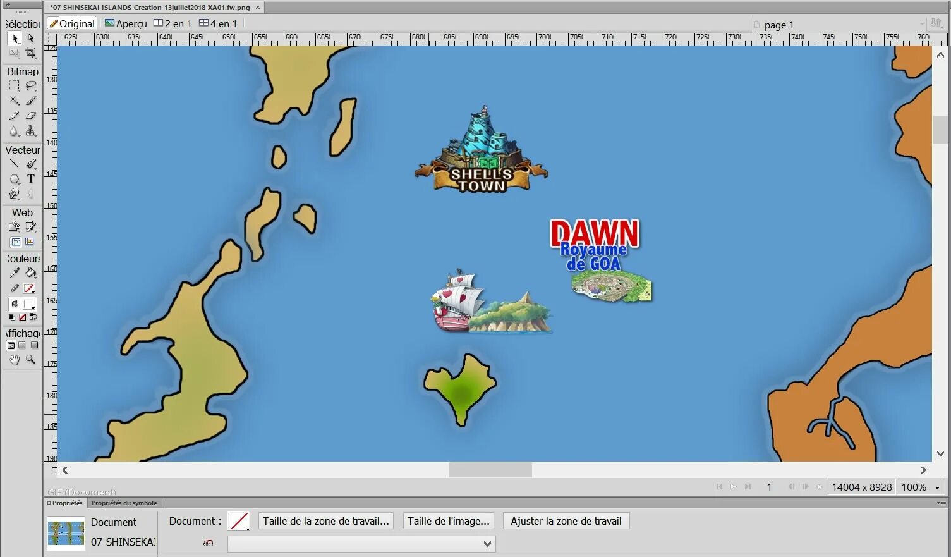Select the Paint Bucket tool

point(30,272)
